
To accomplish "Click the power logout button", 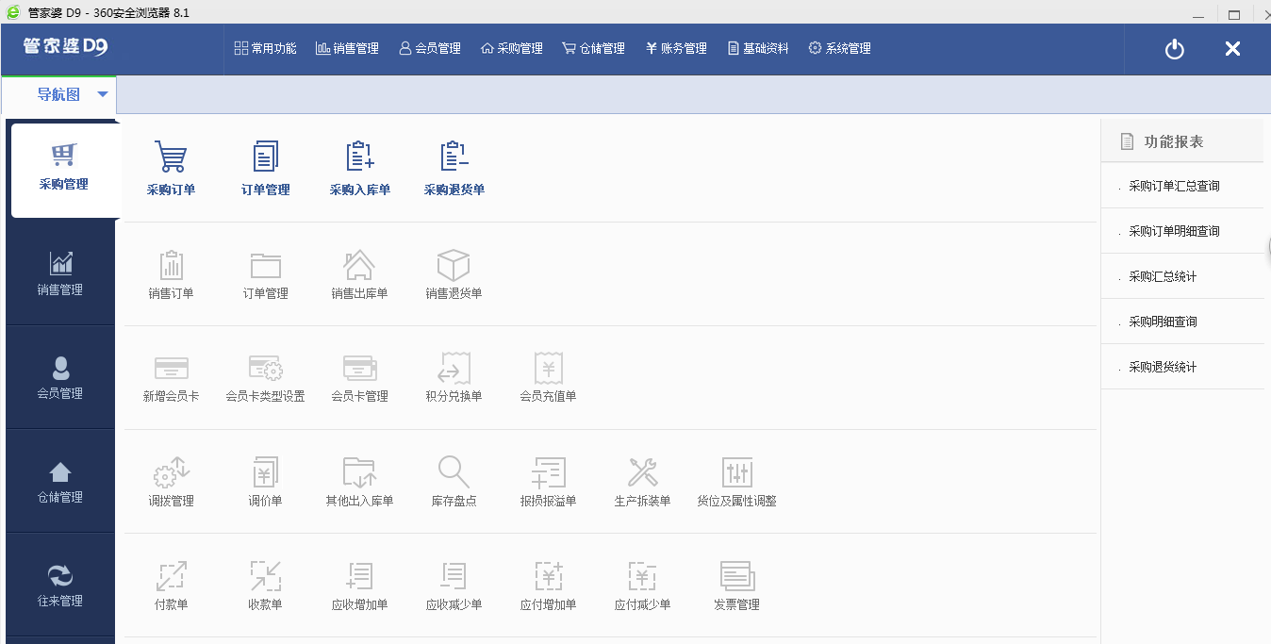I will click(1173, 48).
